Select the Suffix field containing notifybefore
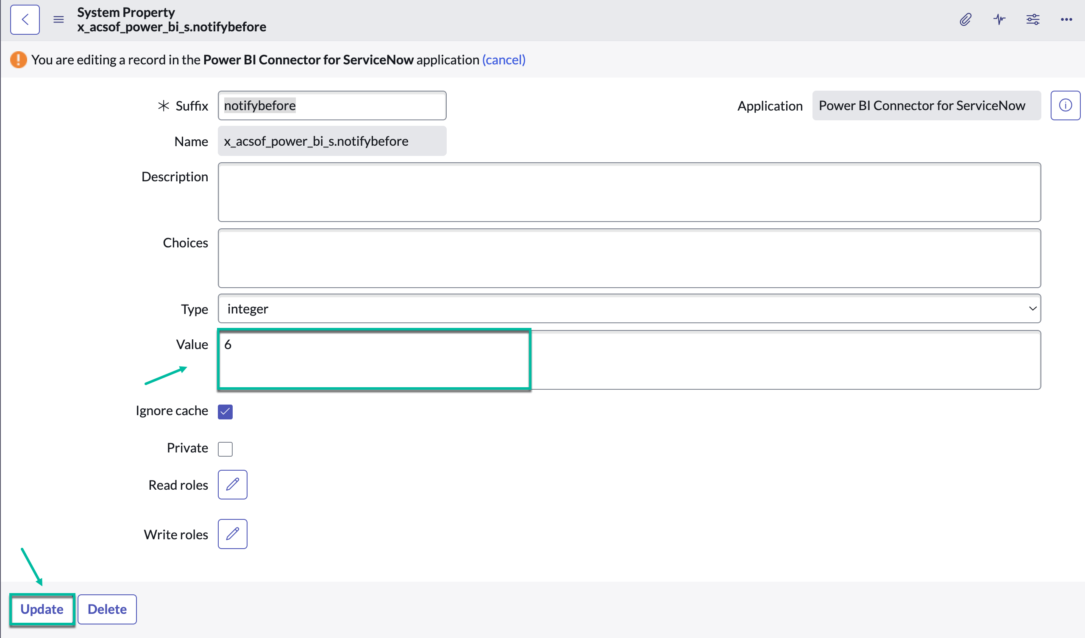Viewport: 1085px width, 638px height. [331, 105]
